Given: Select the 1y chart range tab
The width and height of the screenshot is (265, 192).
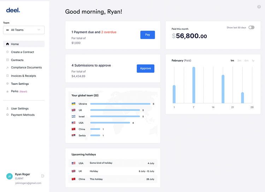Looking at the screenshot, I should pyautogui.click(x=253, y=60).
